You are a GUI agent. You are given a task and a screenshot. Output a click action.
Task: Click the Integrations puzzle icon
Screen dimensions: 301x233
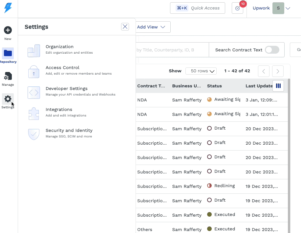(x=33, y=113)
